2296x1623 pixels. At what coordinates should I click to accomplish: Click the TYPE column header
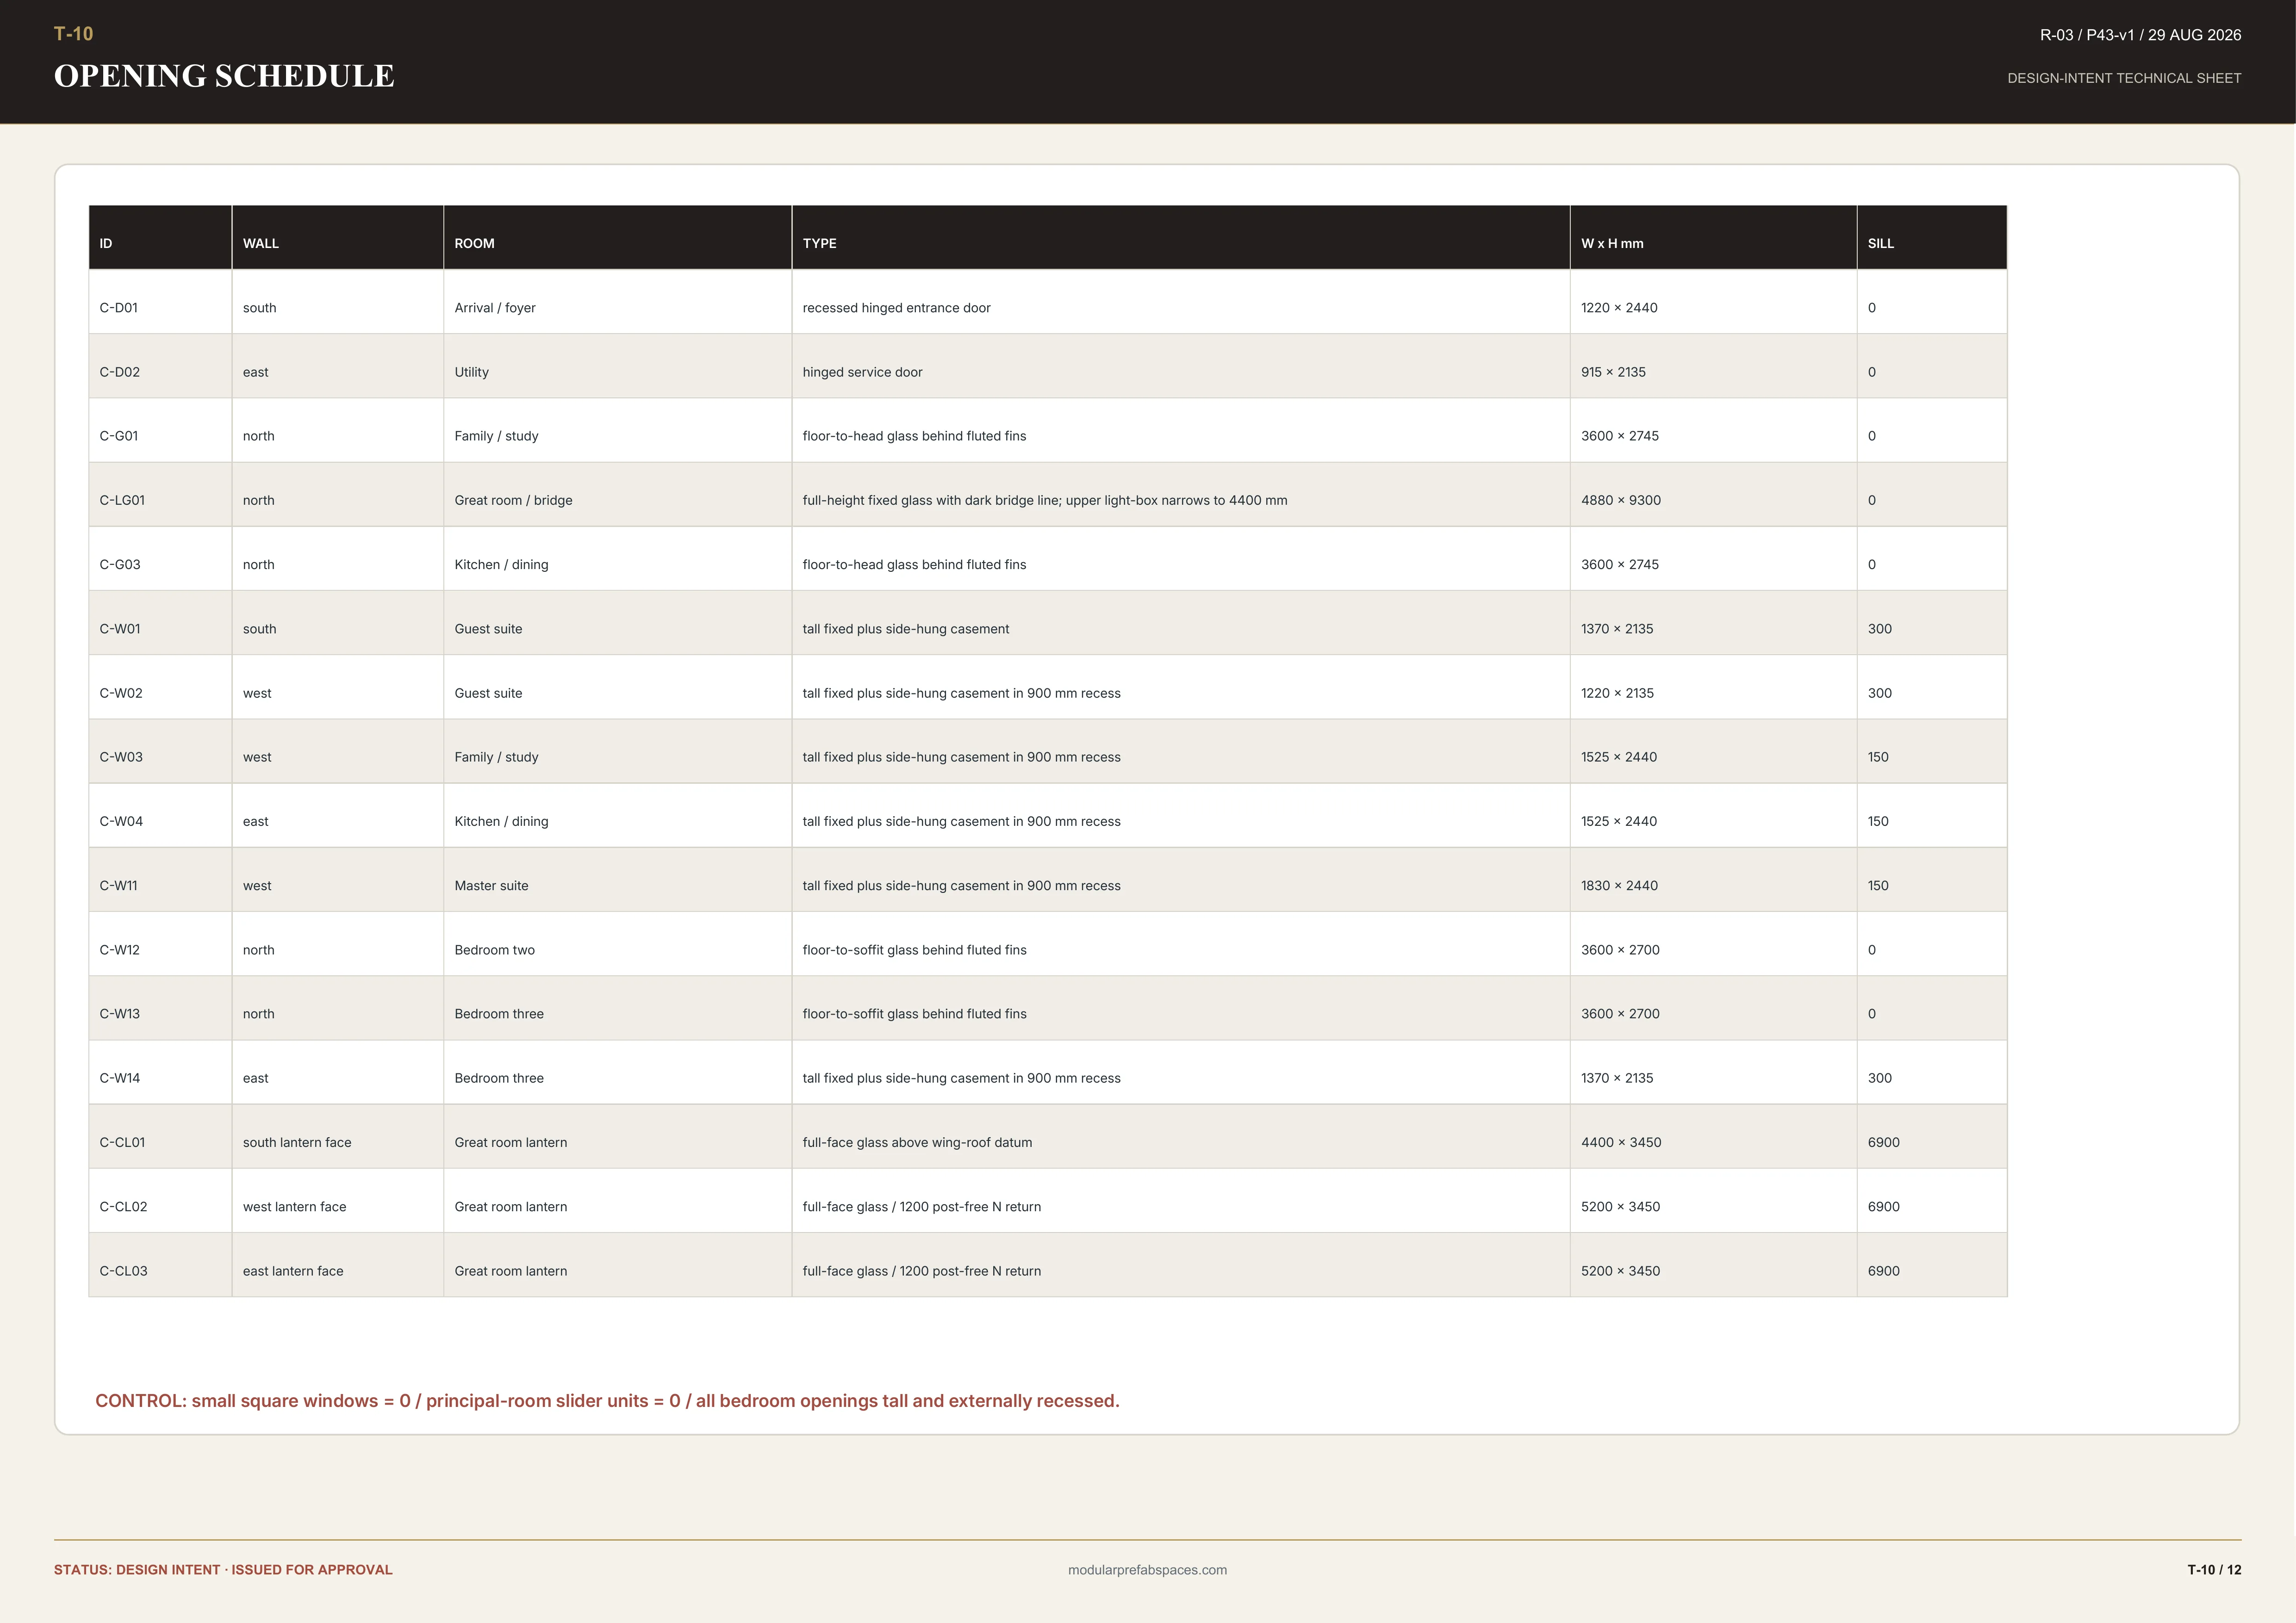1181,238
